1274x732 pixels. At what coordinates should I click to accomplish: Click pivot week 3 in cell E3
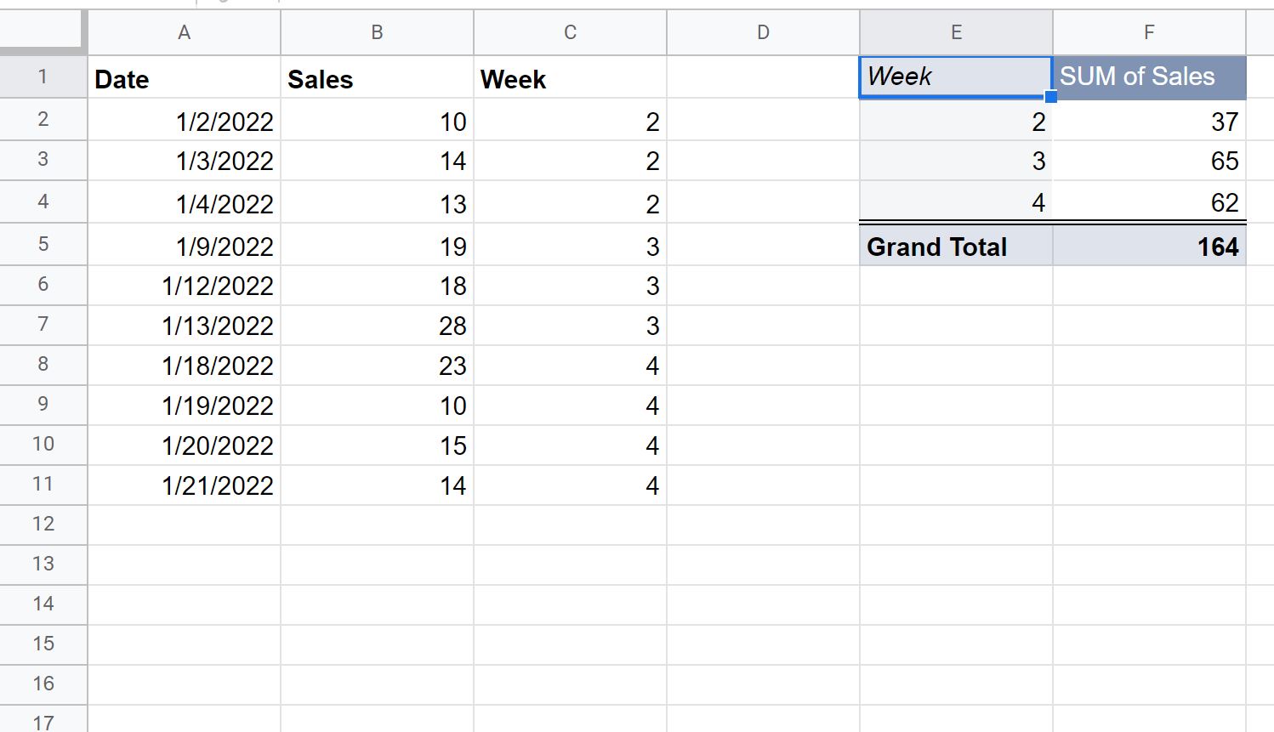(956, 161)
